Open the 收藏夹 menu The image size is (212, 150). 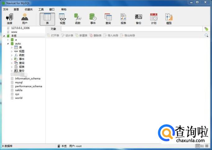[x=29, y=9]
